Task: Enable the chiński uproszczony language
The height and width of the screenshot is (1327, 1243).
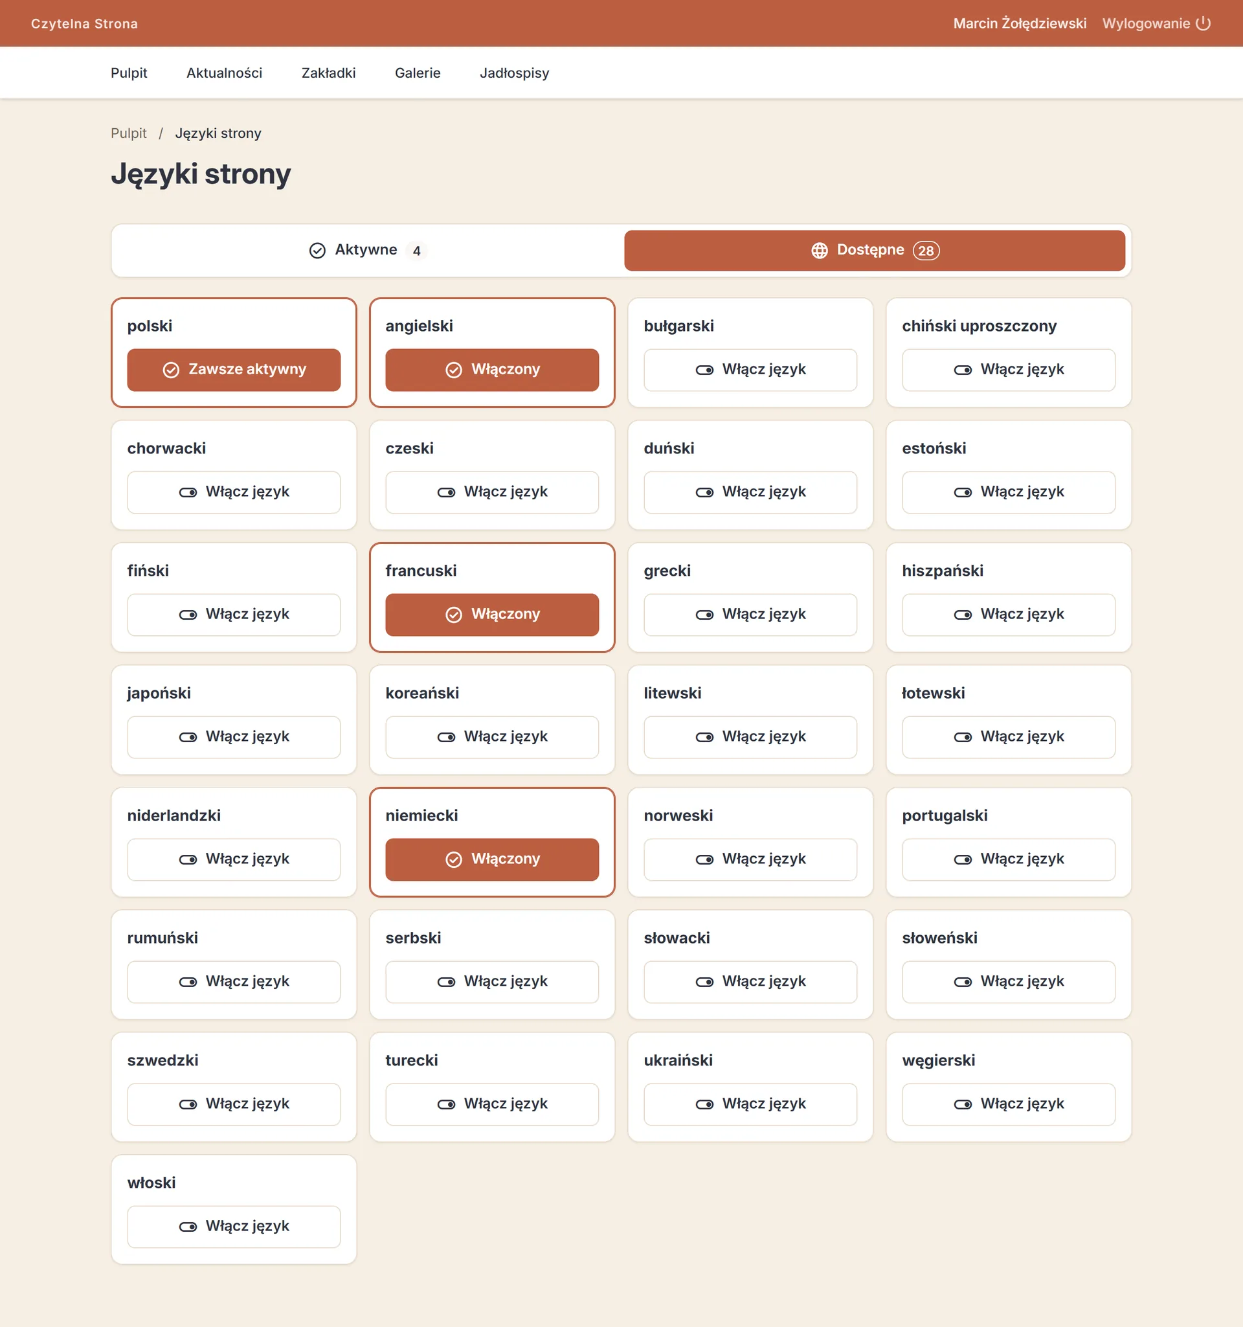Action: coord(1008,370)
